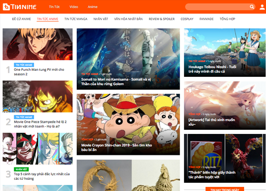Open 'One Punch Man tung PV mới' article link
This screenshot has width=266, height=191.
(x=39, y=72)
